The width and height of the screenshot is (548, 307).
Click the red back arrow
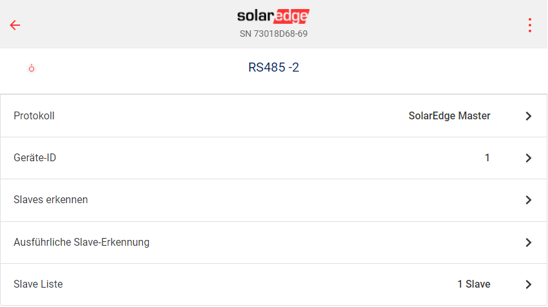coord(15,25)
